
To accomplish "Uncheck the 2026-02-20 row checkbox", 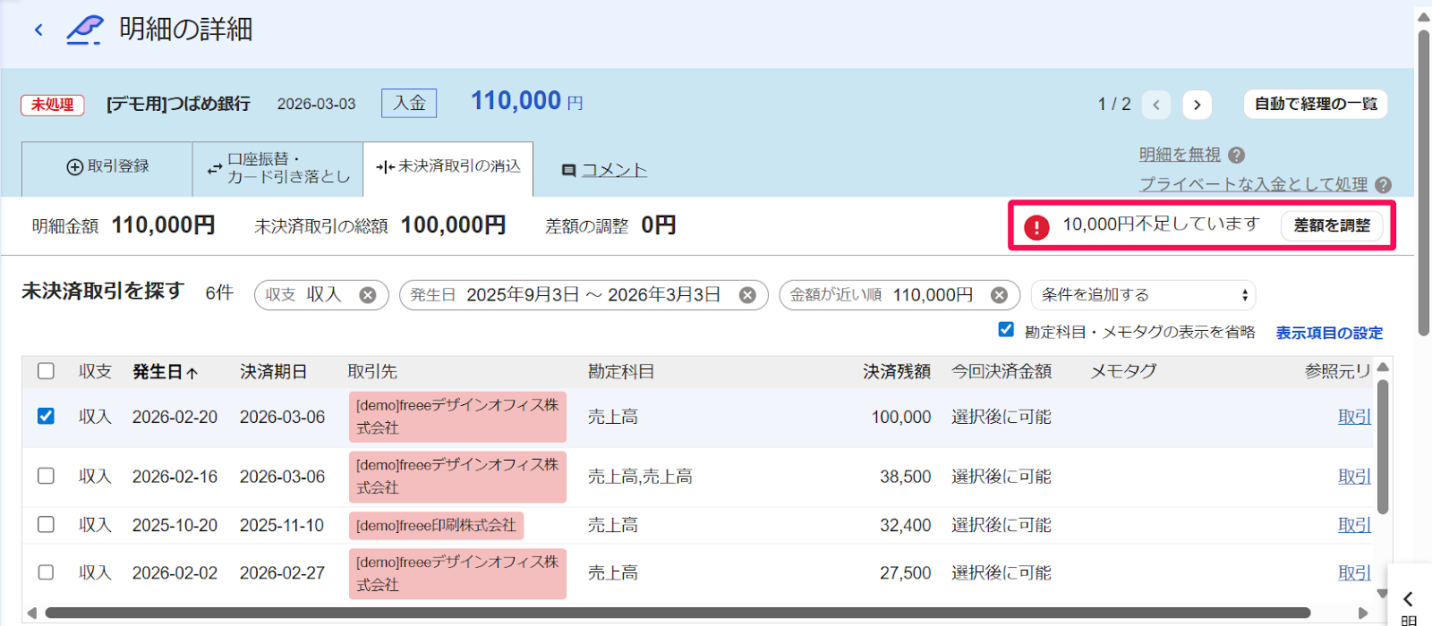I will pyautogui.click(x=46, y=416).
